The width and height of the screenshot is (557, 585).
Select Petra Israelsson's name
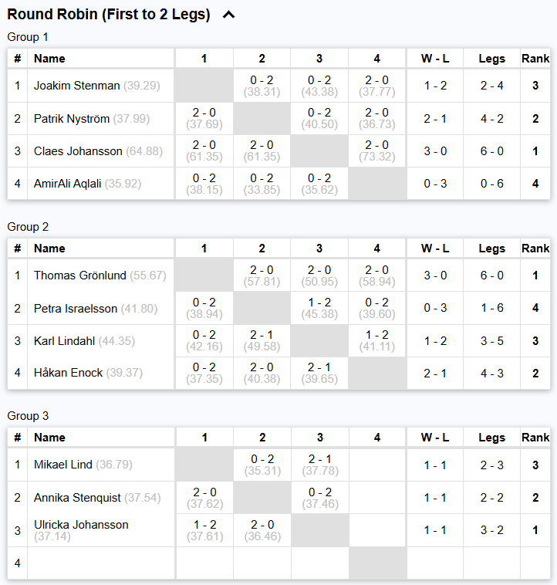[x=76, y=309]
